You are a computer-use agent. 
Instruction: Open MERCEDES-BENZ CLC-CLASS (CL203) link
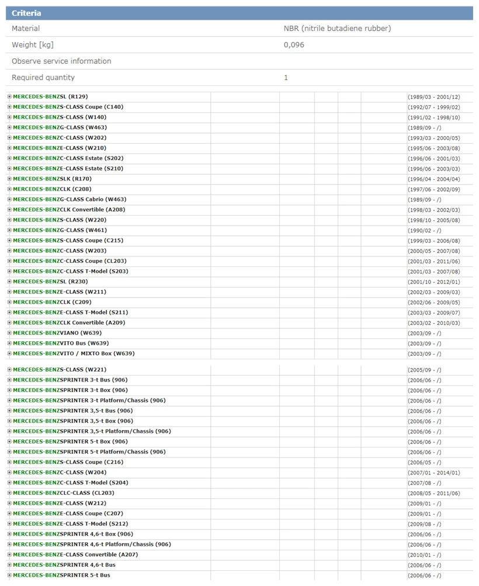click(64, 493)
